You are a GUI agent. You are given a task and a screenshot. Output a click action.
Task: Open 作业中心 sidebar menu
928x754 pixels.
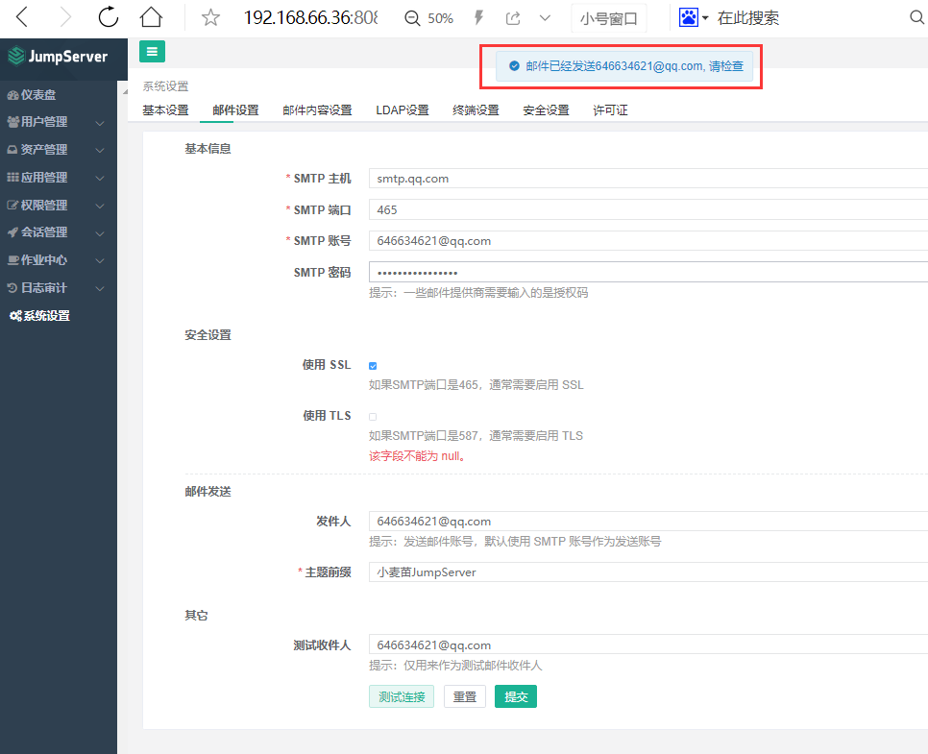pyautogui.click(x=37, y=260)
